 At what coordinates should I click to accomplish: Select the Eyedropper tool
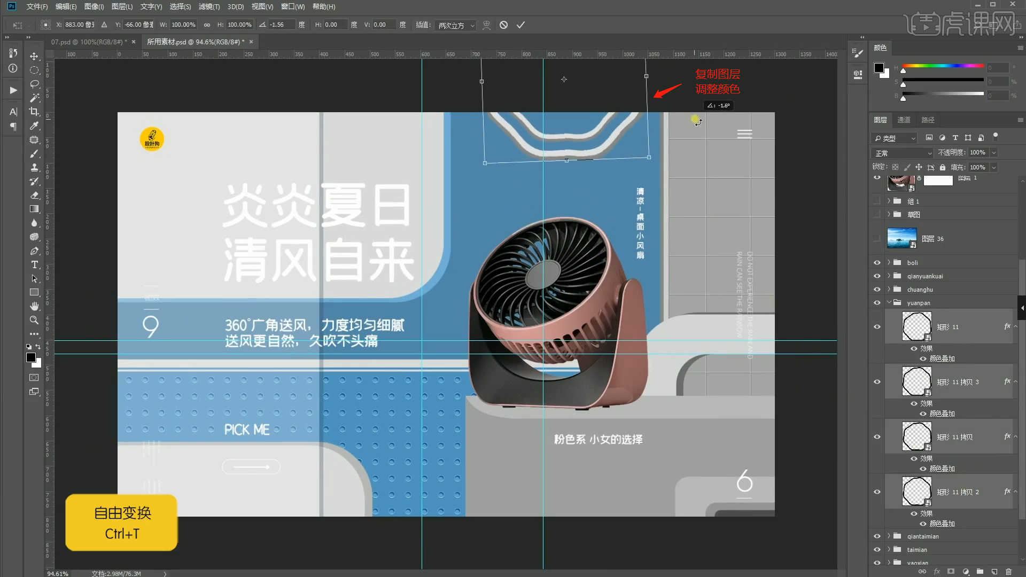pyautogui.click(x=34, y=126)
